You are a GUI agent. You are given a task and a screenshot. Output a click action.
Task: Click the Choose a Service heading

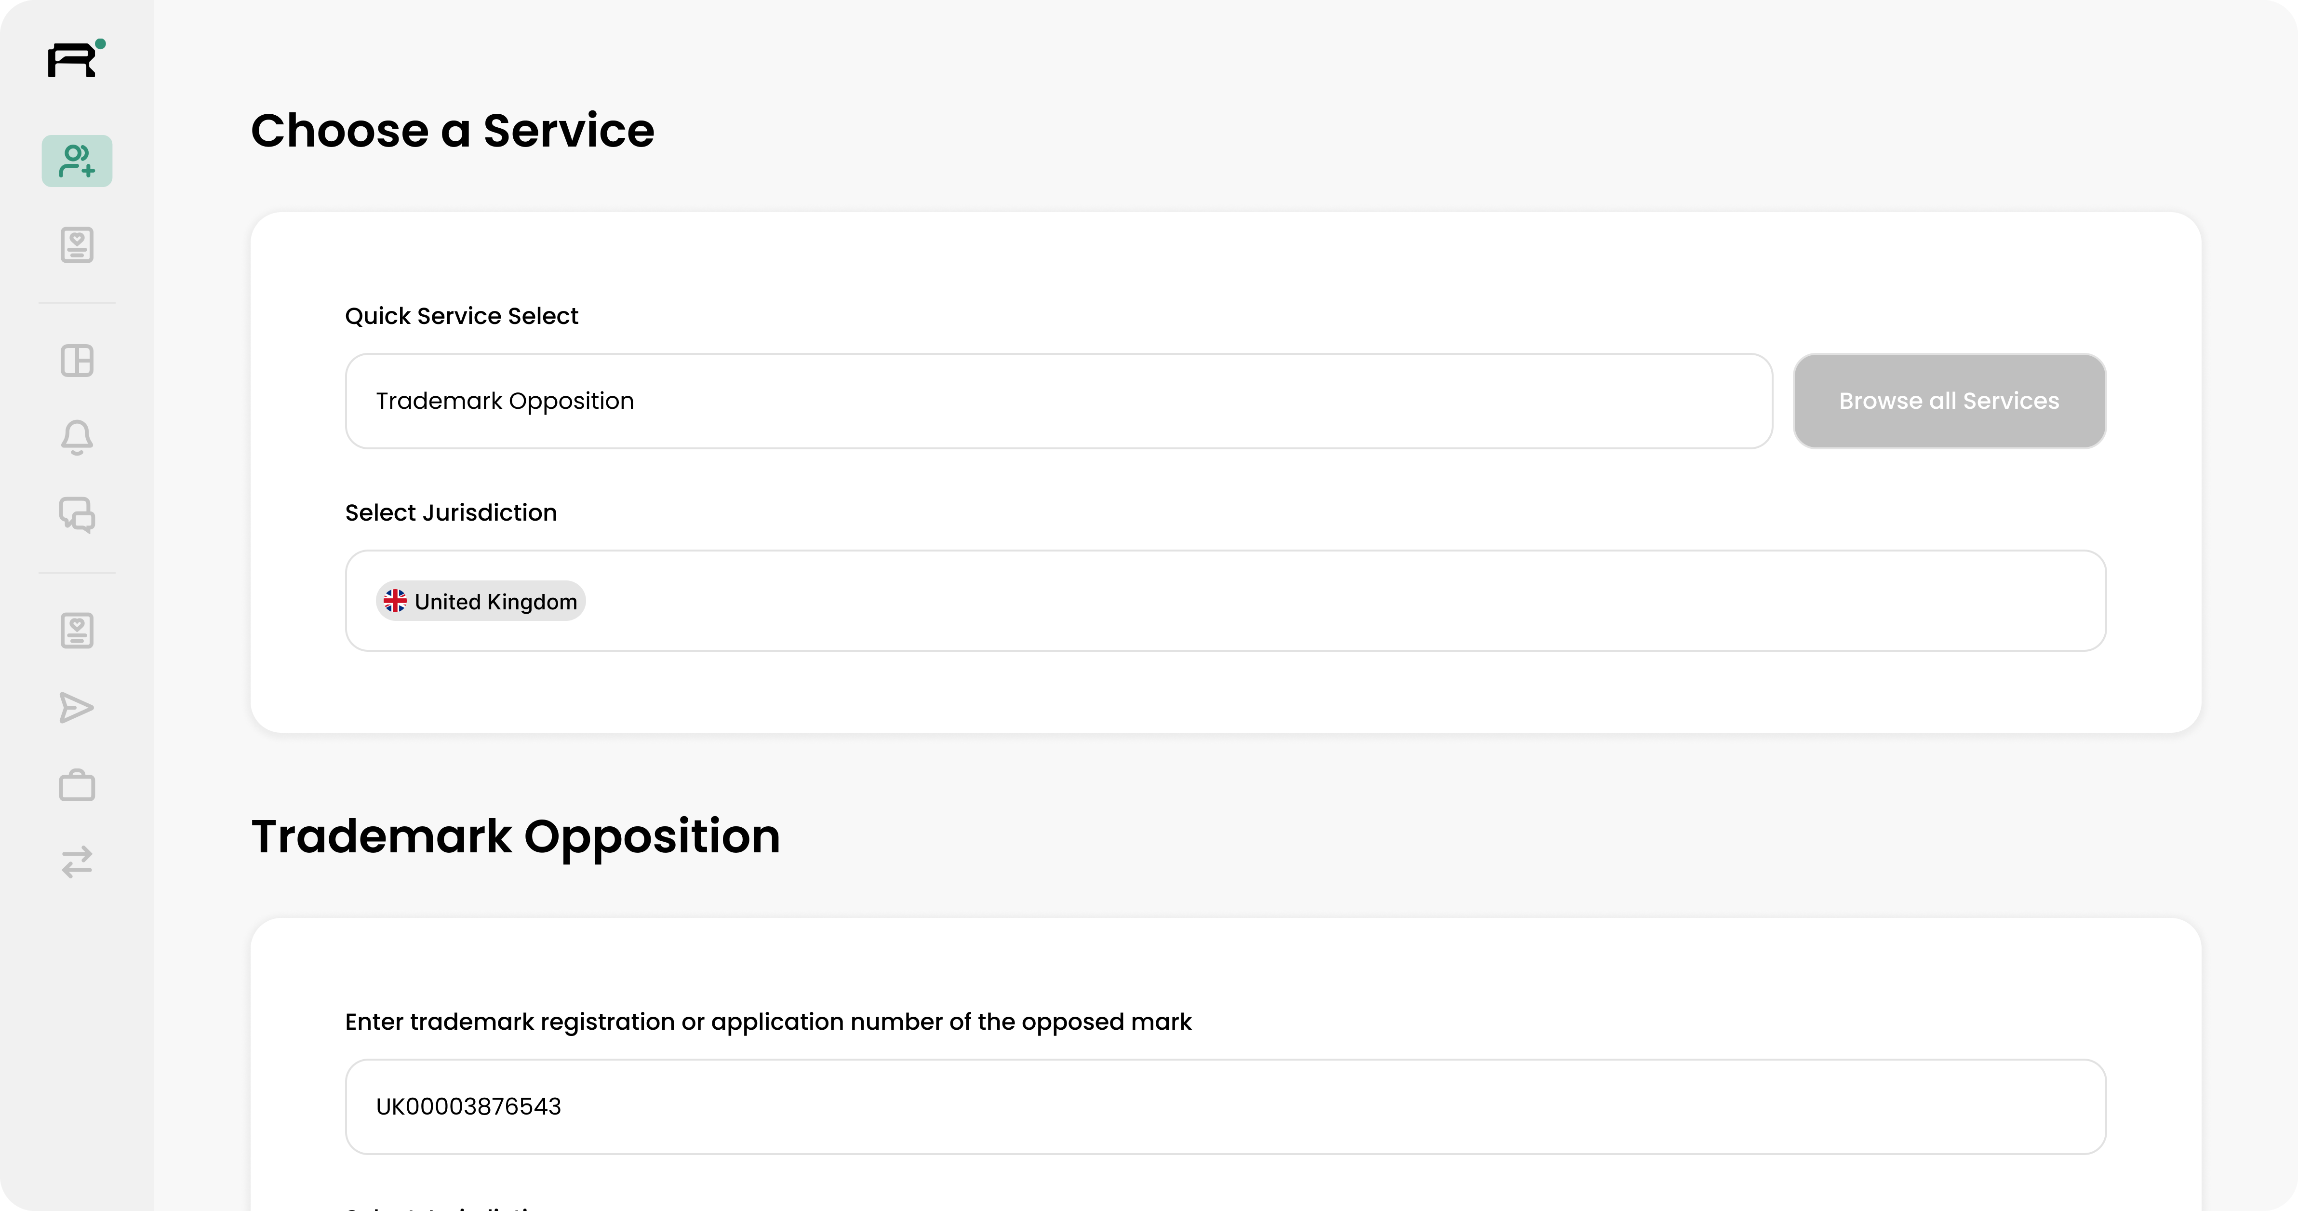click(452, 131)
